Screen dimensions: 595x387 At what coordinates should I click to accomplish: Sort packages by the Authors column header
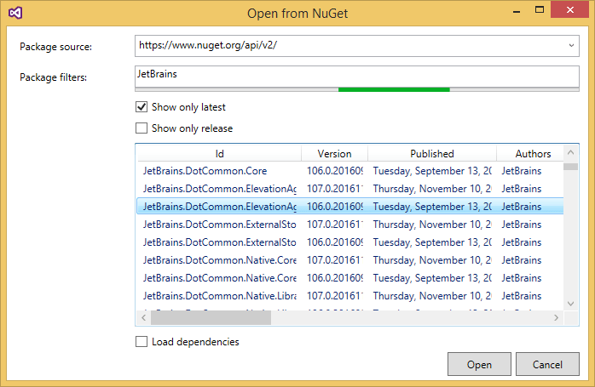click(533, 154)
